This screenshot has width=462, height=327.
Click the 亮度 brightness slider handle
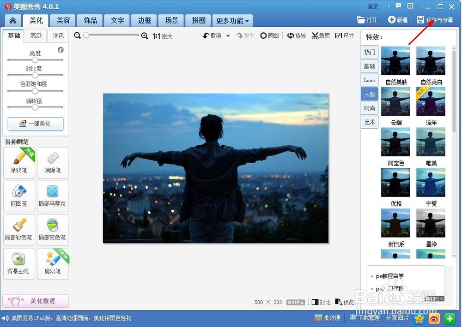coord(35,59)
